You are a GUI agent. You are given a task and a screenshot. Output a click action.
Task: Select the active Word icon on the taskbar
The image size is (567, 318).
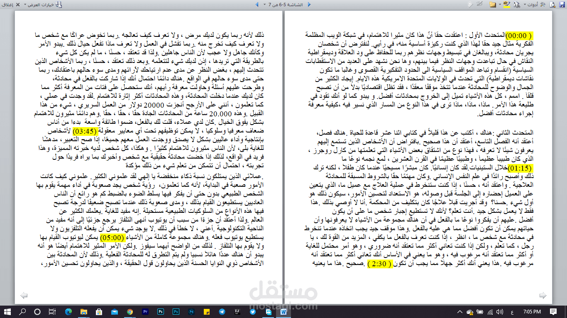click(283, 312)
